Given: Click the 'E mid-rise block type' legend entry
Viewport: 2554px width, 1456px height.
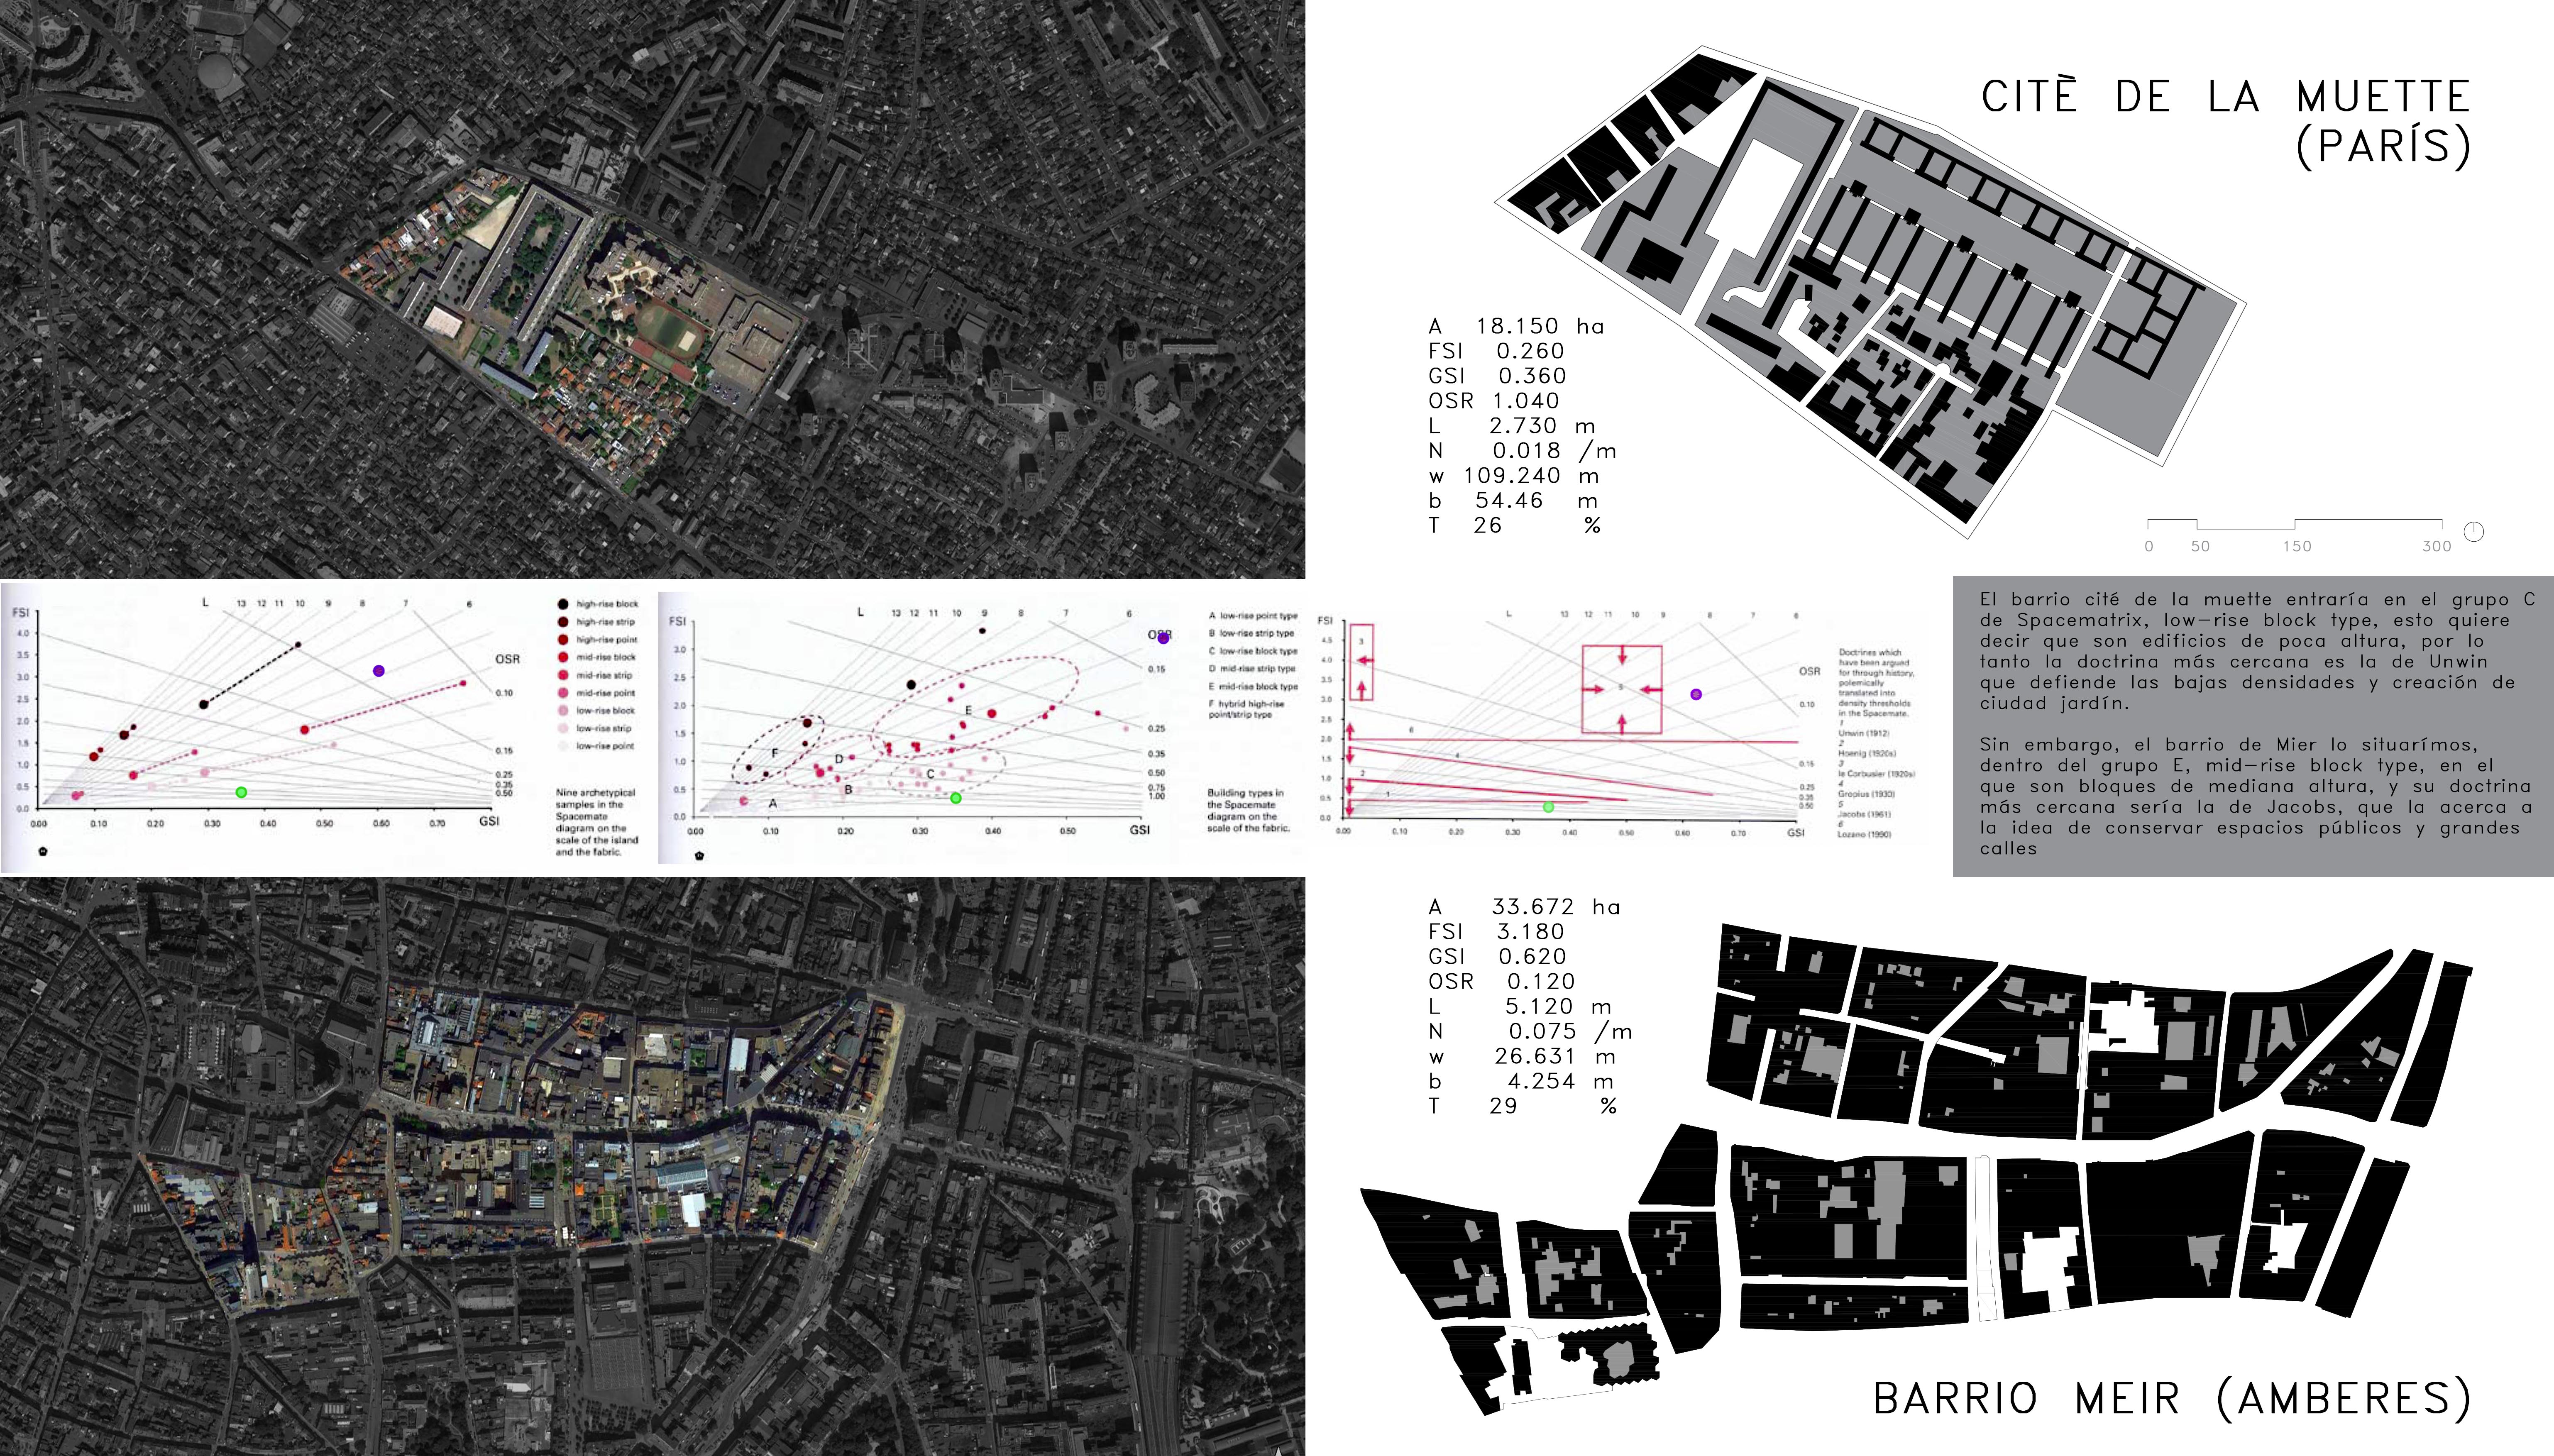Looking at the screenshot, I should 1253,687.
